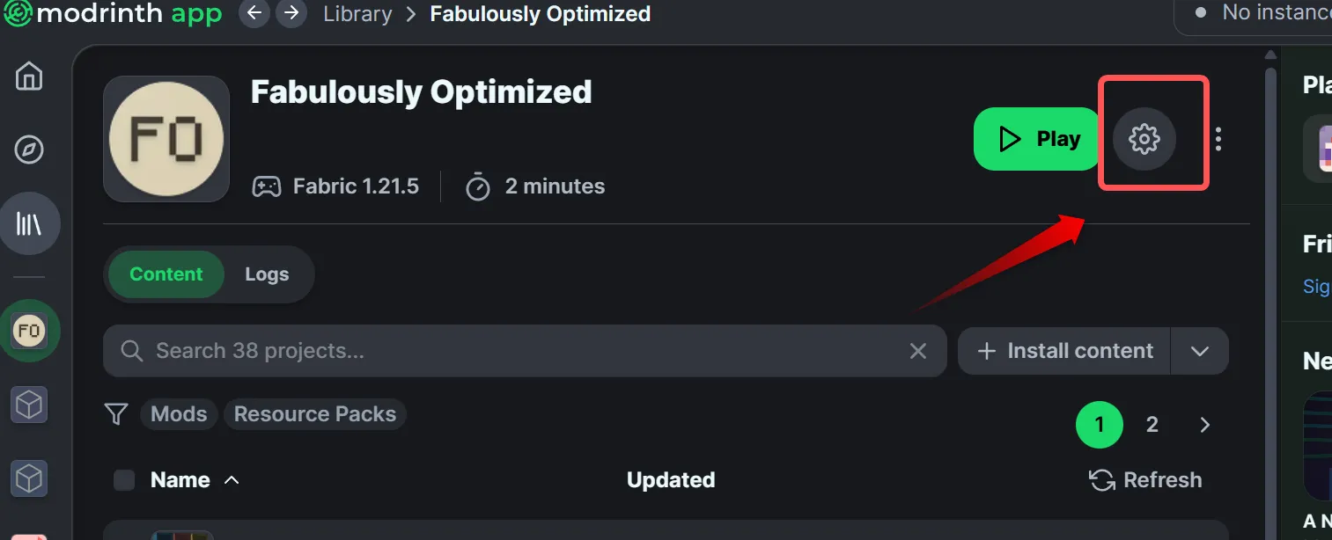This screenshot has height=540, width=1332.
Task: Open the Home icon in sidebar
Action: [29, 77]
